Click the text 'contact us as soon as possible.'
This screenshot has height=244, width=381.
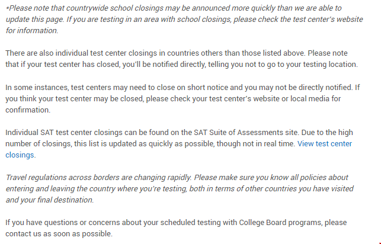(59, 234)
